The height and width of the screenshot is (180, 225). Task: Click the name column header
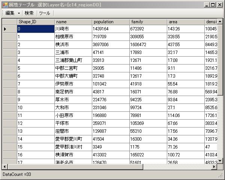pyautogui.click(x=73, y=22)
